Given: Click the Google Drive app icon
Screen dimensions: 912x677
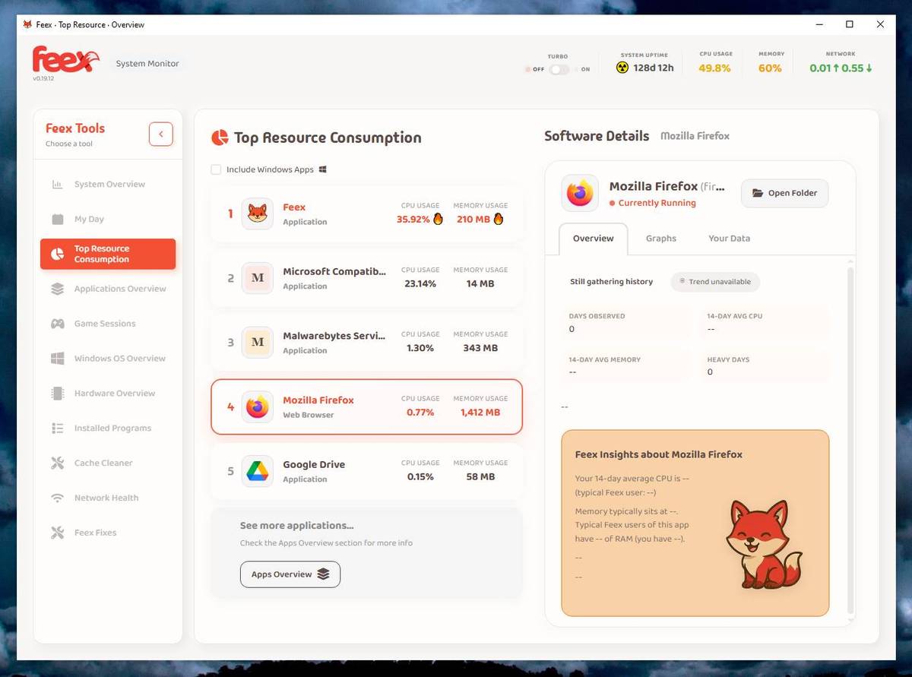Looking at the screenshot, I should 258,471.
